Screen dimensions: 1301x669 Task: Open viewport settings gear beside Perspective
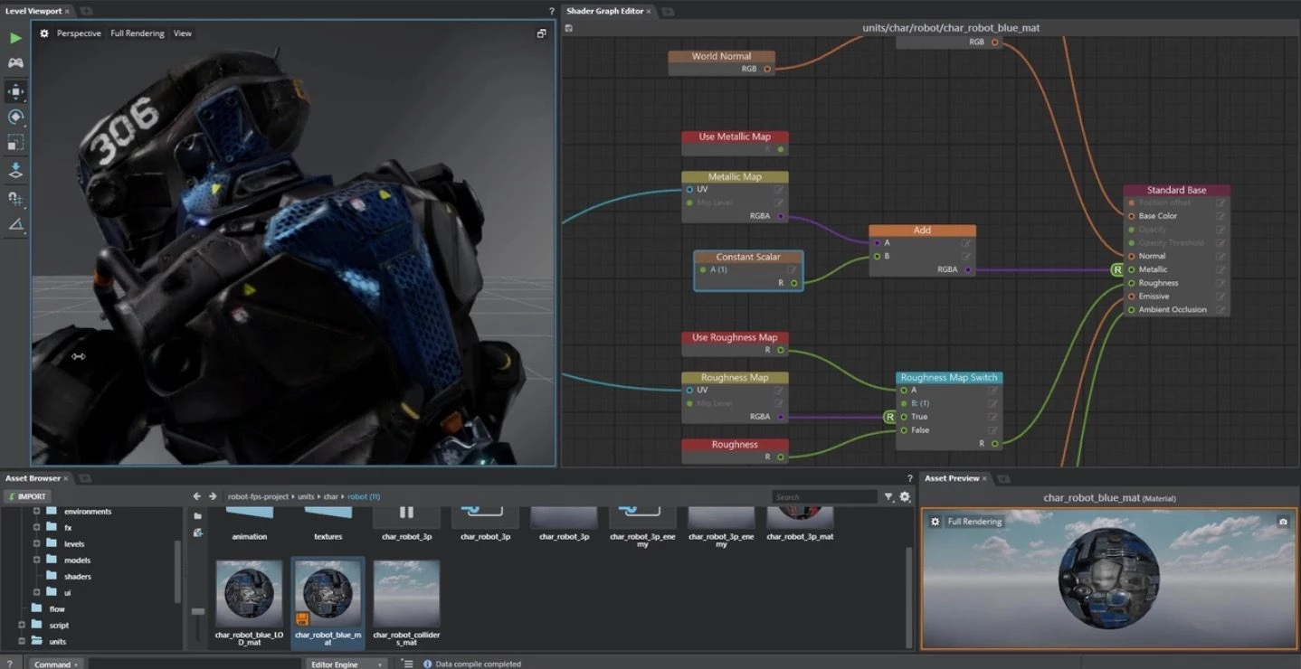[44, 33]
